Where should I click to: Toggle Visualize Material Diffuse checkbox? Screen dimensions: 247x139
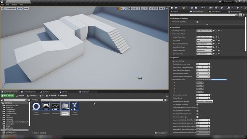pyautogui.click(x=197, y=111)
